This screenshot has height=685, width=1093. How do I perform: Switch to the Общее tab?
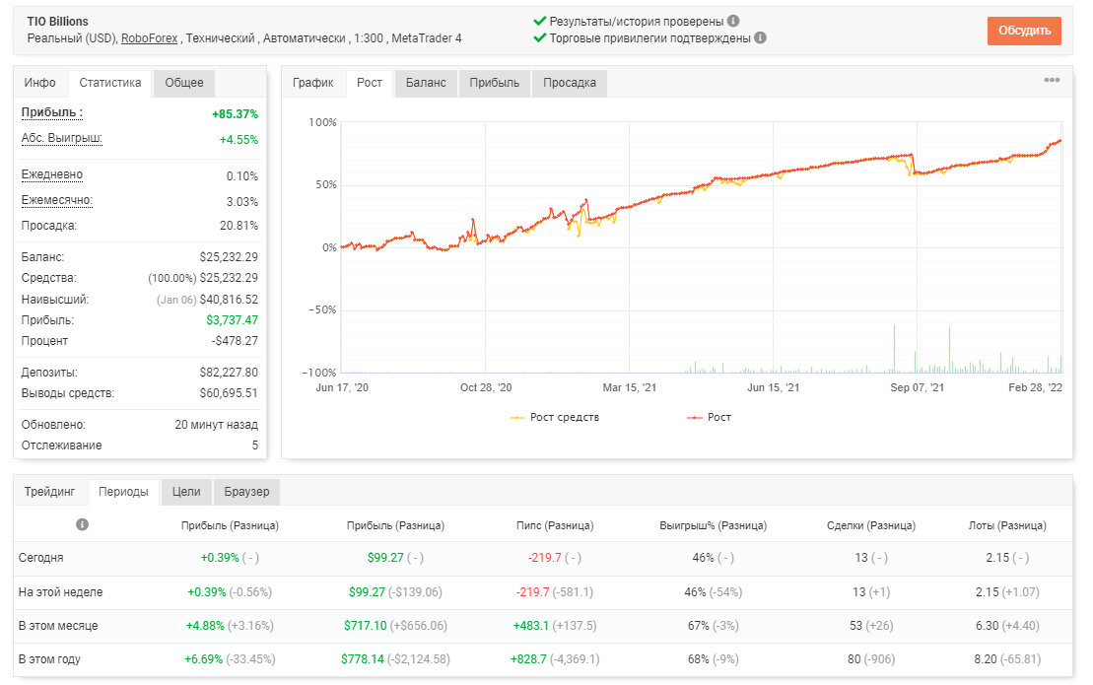184,83
